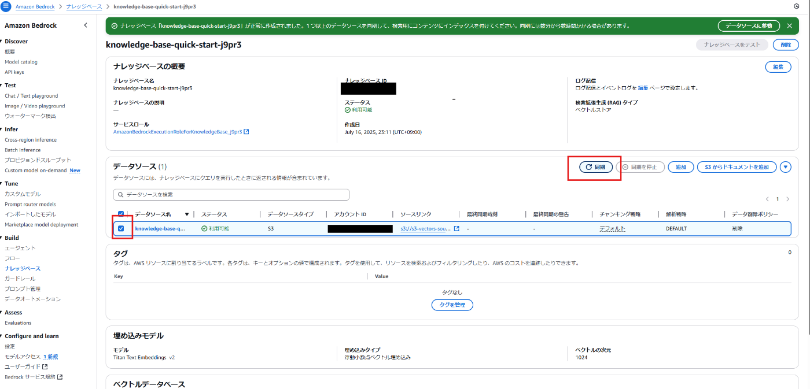Open データオートメーション in sidebar
Image resolution: width=810 pixels, height=389 pixels.
coord(32,299)
